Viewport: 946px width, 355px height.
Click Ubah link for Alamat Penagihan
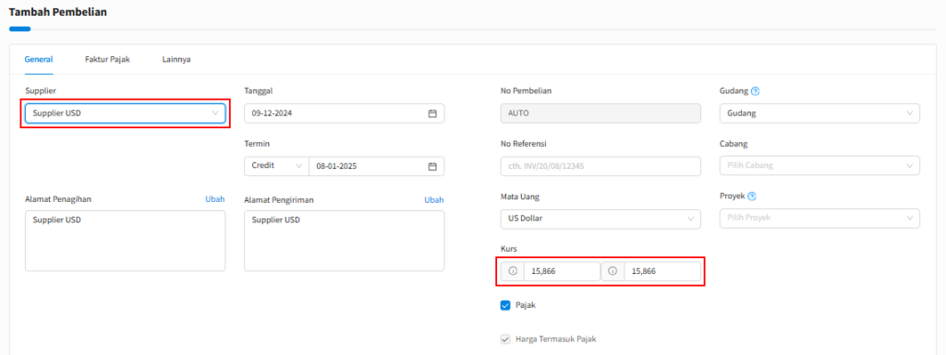(214, 199)
